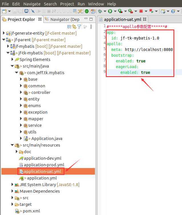Image resolution: width=182 pixels, height=215 pixels.
Task: Open the Search menu
Action: click(x=50, y=4)
